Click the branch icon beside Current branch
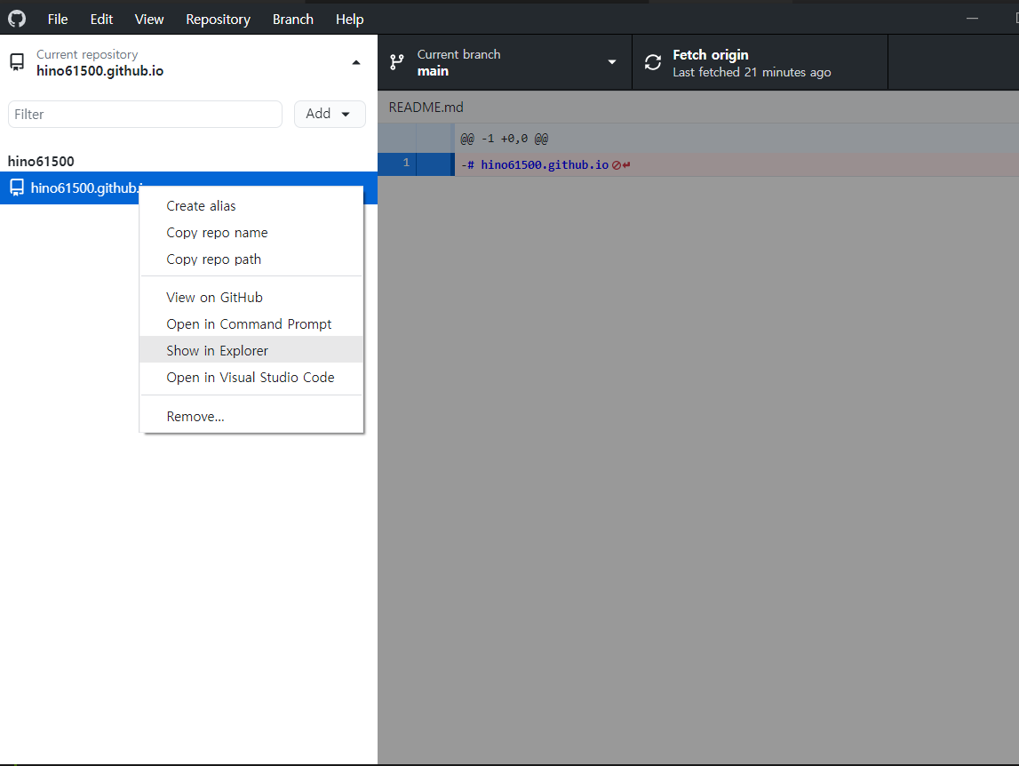The height and width of the screenshot is (766, 1019). [x=397, y=62]
